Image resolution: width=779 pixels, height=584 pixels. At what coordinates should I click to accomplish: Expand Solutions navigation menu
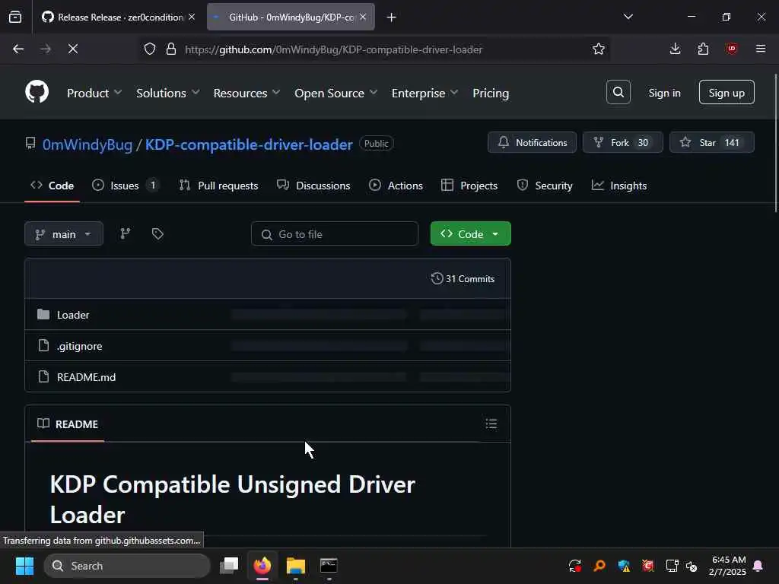point(167,93)
